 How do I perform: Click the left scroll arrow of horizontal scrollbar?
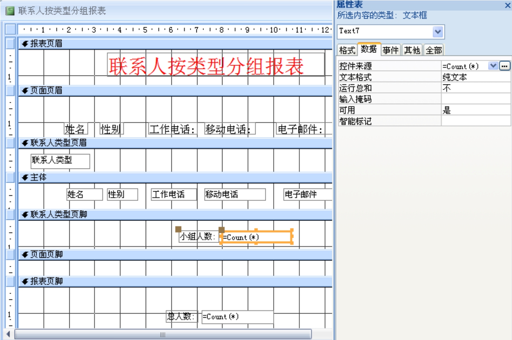[x=8, y=334]
